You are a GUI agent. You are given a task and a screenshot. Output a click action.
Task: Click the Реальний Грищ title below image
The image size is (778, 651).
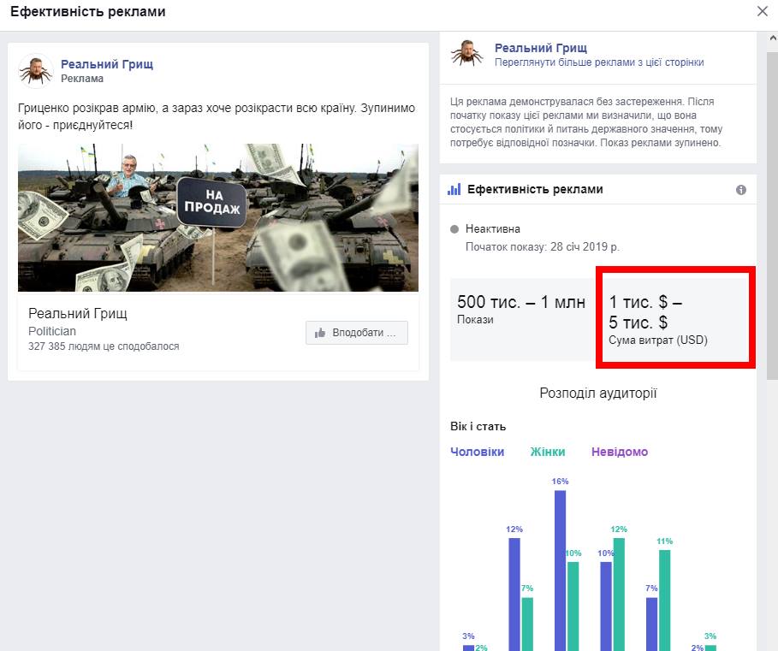pyautogui.click(x=78, y=314)
